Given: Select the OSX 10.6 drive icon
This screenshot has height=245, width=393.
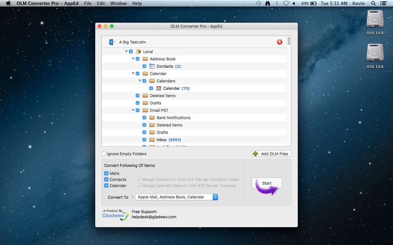Looking at the screenshot, I should click(375, 53).
